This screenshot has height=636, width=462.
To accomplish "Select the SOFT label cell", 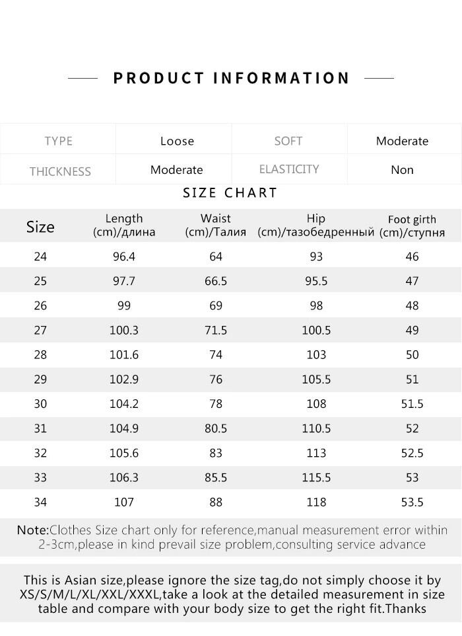I will (288, 141).
